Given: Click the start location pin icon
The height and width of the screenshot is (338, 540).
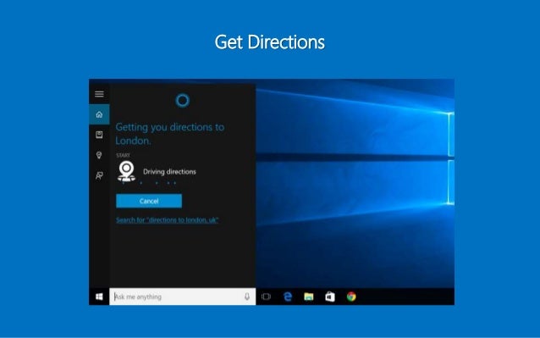Looking at the screenshot, I should click(x=126, y=171).
